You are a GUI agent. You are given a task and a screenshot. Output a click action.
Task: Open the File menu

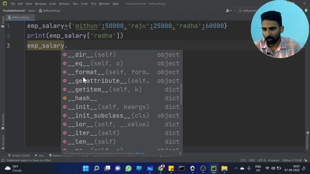pyautogui.click(x=13, y=4)
